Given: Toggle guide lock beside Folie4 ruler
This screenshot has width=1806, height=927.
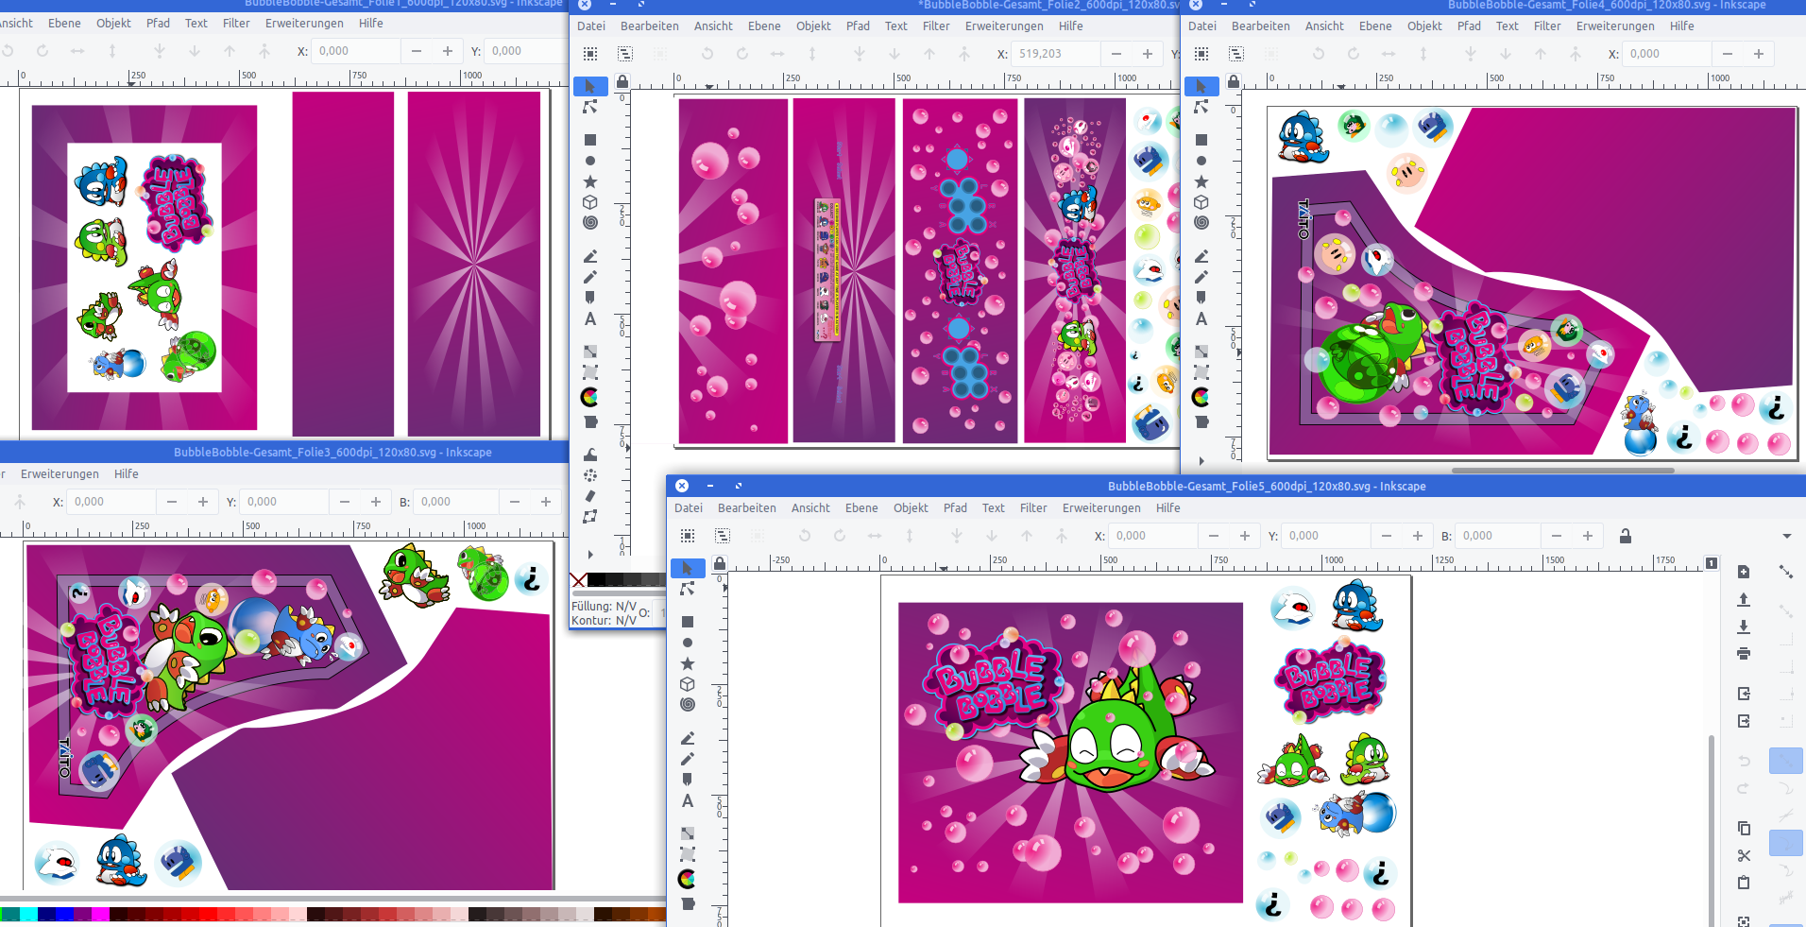Looking at the screenshot, I should 1234,81.
